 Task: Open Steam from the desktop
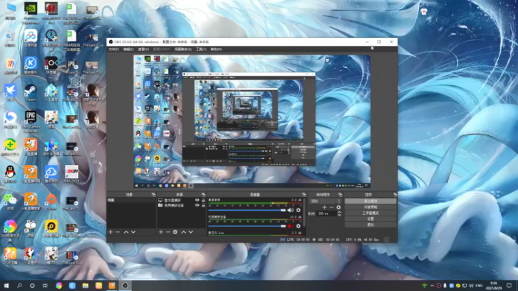click(x=30, y=92)
